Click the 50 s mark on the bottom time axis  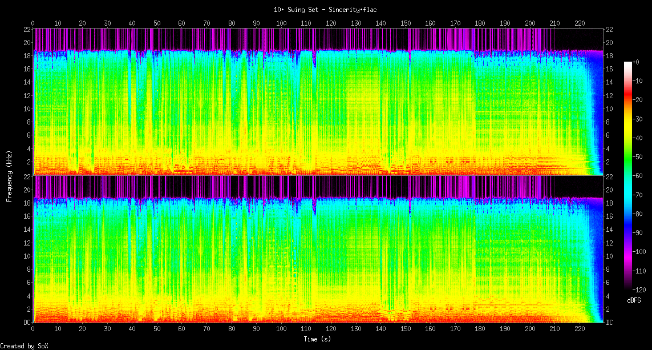click(x=157, y=329)
